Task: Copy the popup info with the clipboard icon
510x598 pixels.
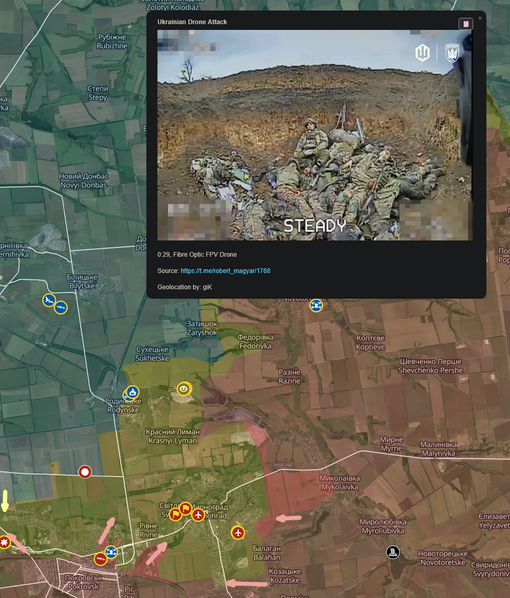Action: 465,24
